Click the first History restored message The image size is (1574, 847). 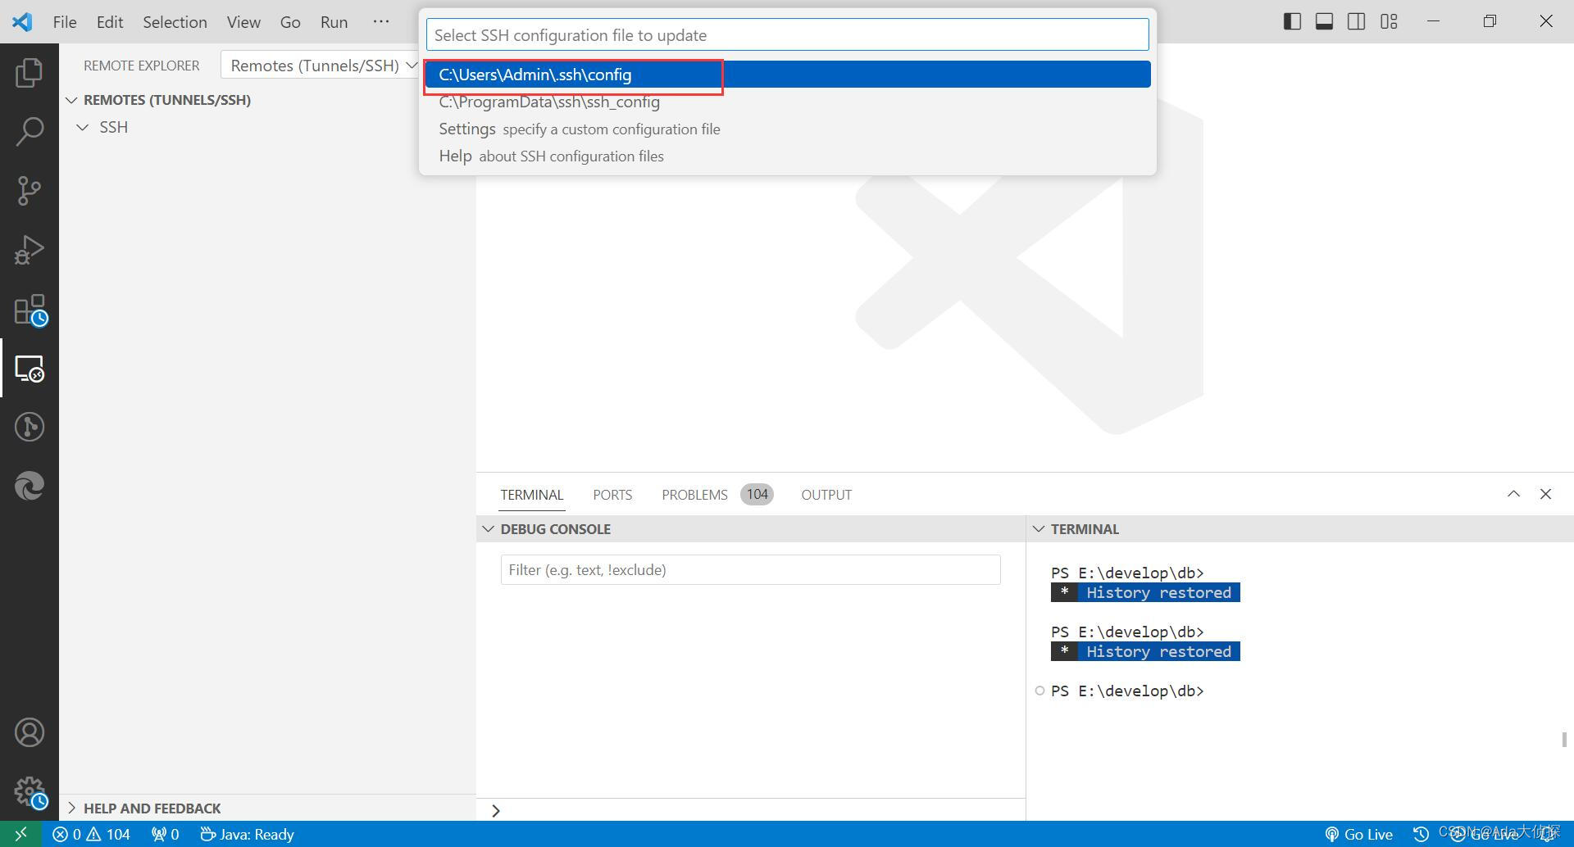click(1145, 592)
